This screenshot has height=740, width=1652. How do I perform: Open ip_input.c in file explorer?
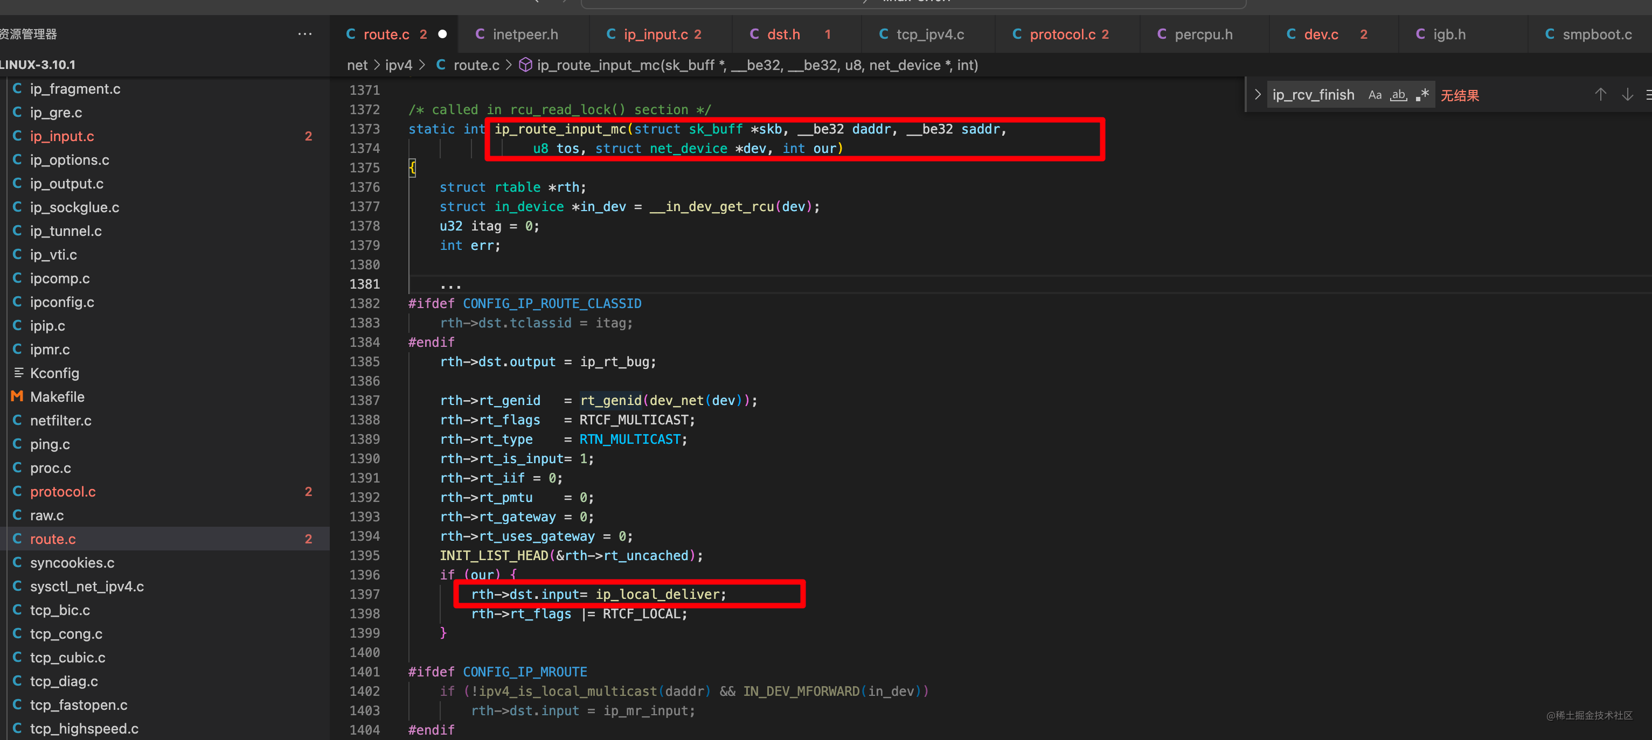pyautogui.click(x=61, y=136)
